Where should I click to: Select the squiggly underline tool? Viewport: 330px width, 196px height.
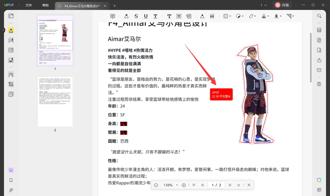(155, 16)
